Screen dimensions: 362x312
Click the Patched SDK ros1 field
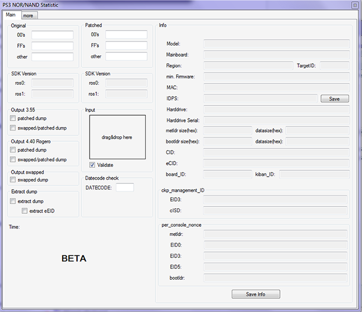126,94
